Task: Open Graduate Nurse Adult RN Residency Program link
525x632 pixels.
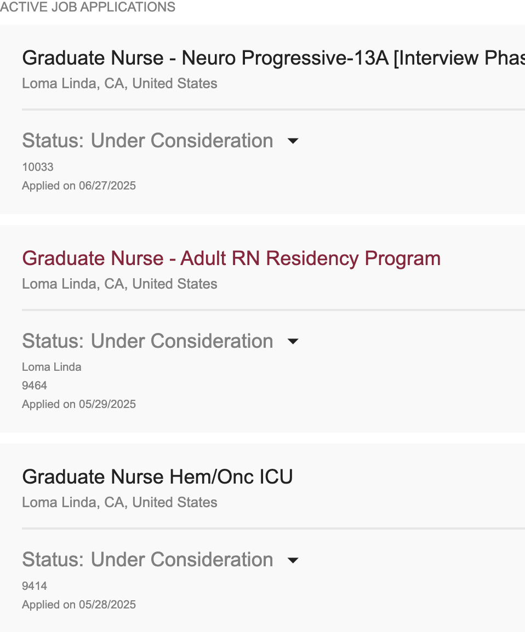Action: coord(231,258)
